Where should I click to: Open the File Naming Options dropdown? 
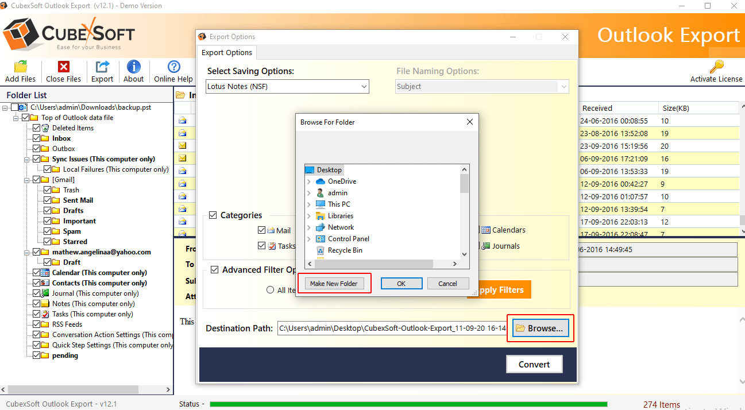(482, 87)
